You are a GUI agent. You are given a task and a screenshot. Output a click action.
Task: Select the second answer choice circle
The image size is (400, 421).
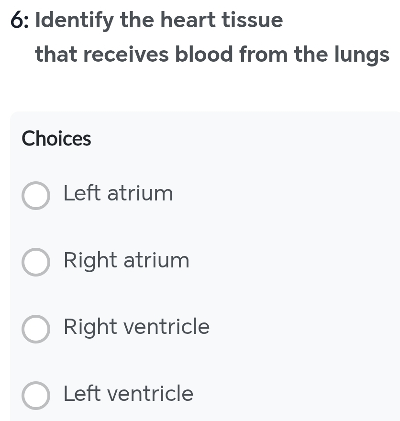(36, 262)
